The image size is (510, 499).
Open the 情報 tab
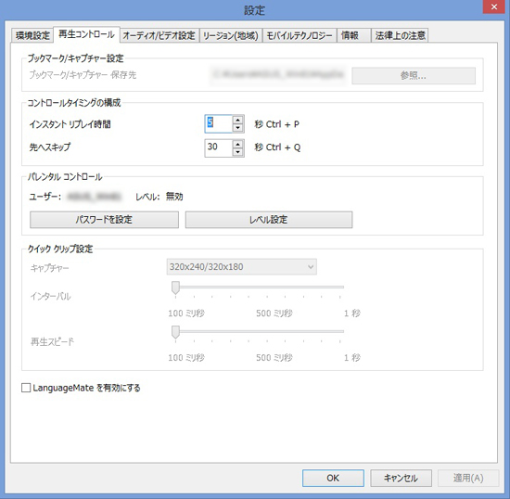354,35
